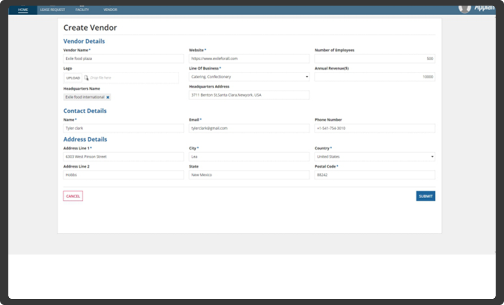Click the Phone Number field

[x=375, y=128]
